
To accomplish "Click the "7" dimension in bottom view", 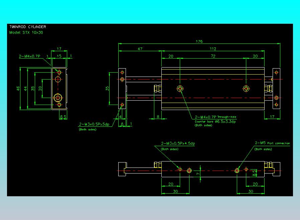I will point(198,174).
